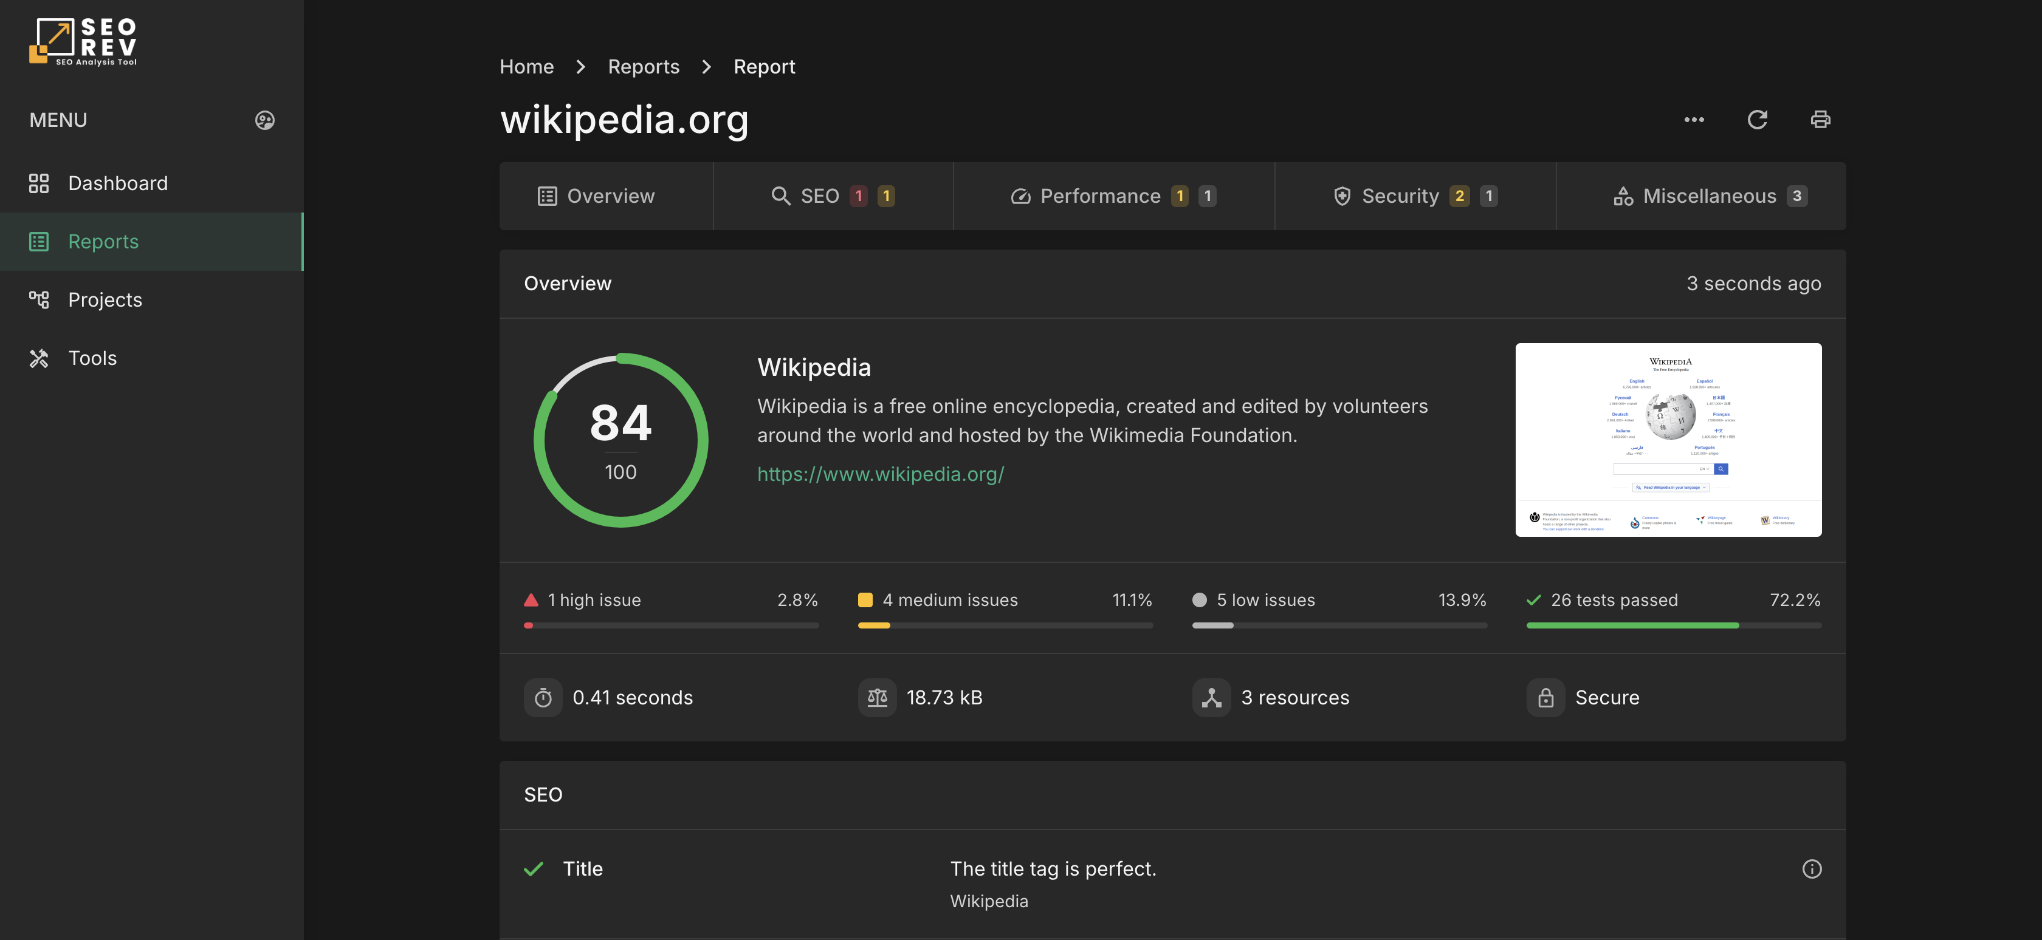Open the https://www.wikipedia.org/ link
This screenshot has width=2042, height=940.
pyautogui.click(x=881, y=474)
